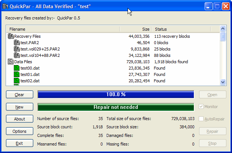Click the QuickPar title bar icon
The height and width of the screenshot is (153, 232).
[x=5, y=6]
